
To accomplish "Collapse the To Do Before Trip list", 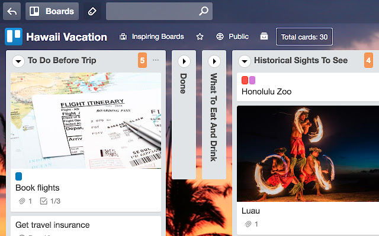I will click(17, 61).
